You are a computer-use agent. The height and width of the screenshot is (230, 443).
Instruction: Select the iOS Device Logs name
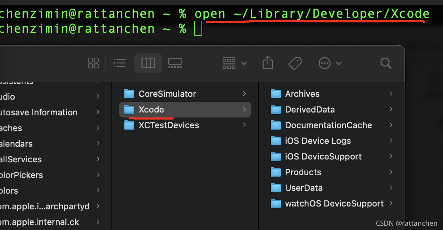tap(318, 141)
